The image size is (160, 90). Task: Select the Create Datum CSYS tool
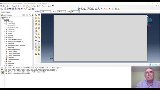click(x=39, y=44)
